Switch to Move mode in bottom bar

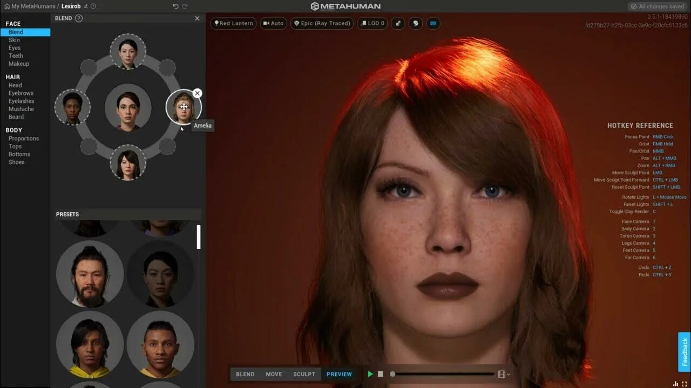pos(274,374)
